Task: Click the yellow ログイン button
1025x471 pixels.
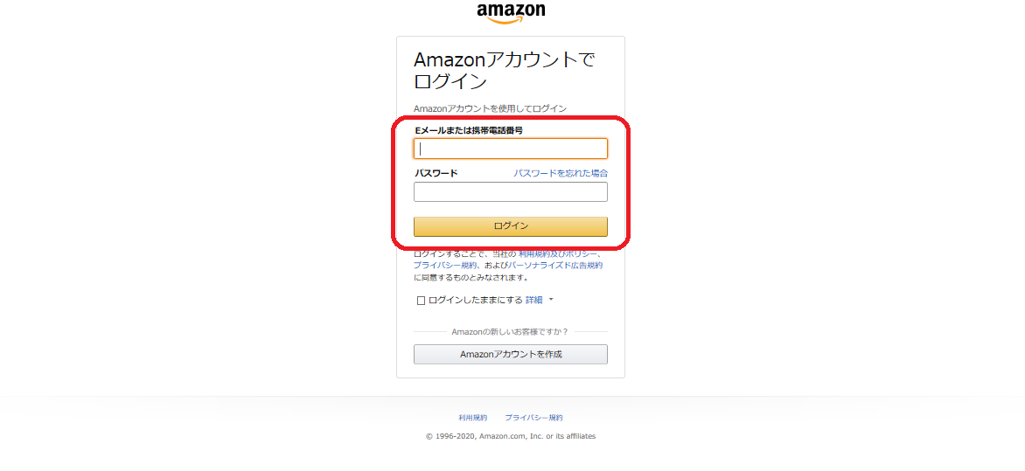Action: coord(511,226)
